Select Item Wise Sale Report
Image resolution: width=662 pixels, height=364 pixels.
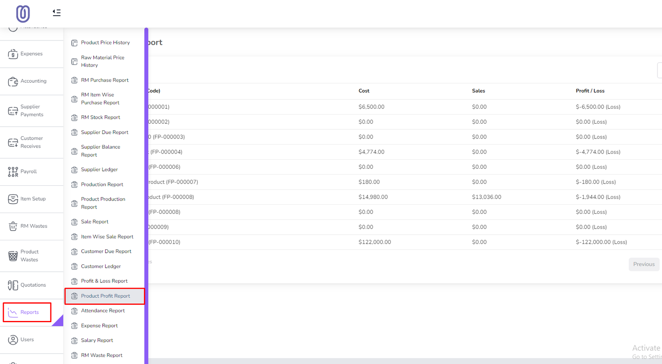pos(107,237)
